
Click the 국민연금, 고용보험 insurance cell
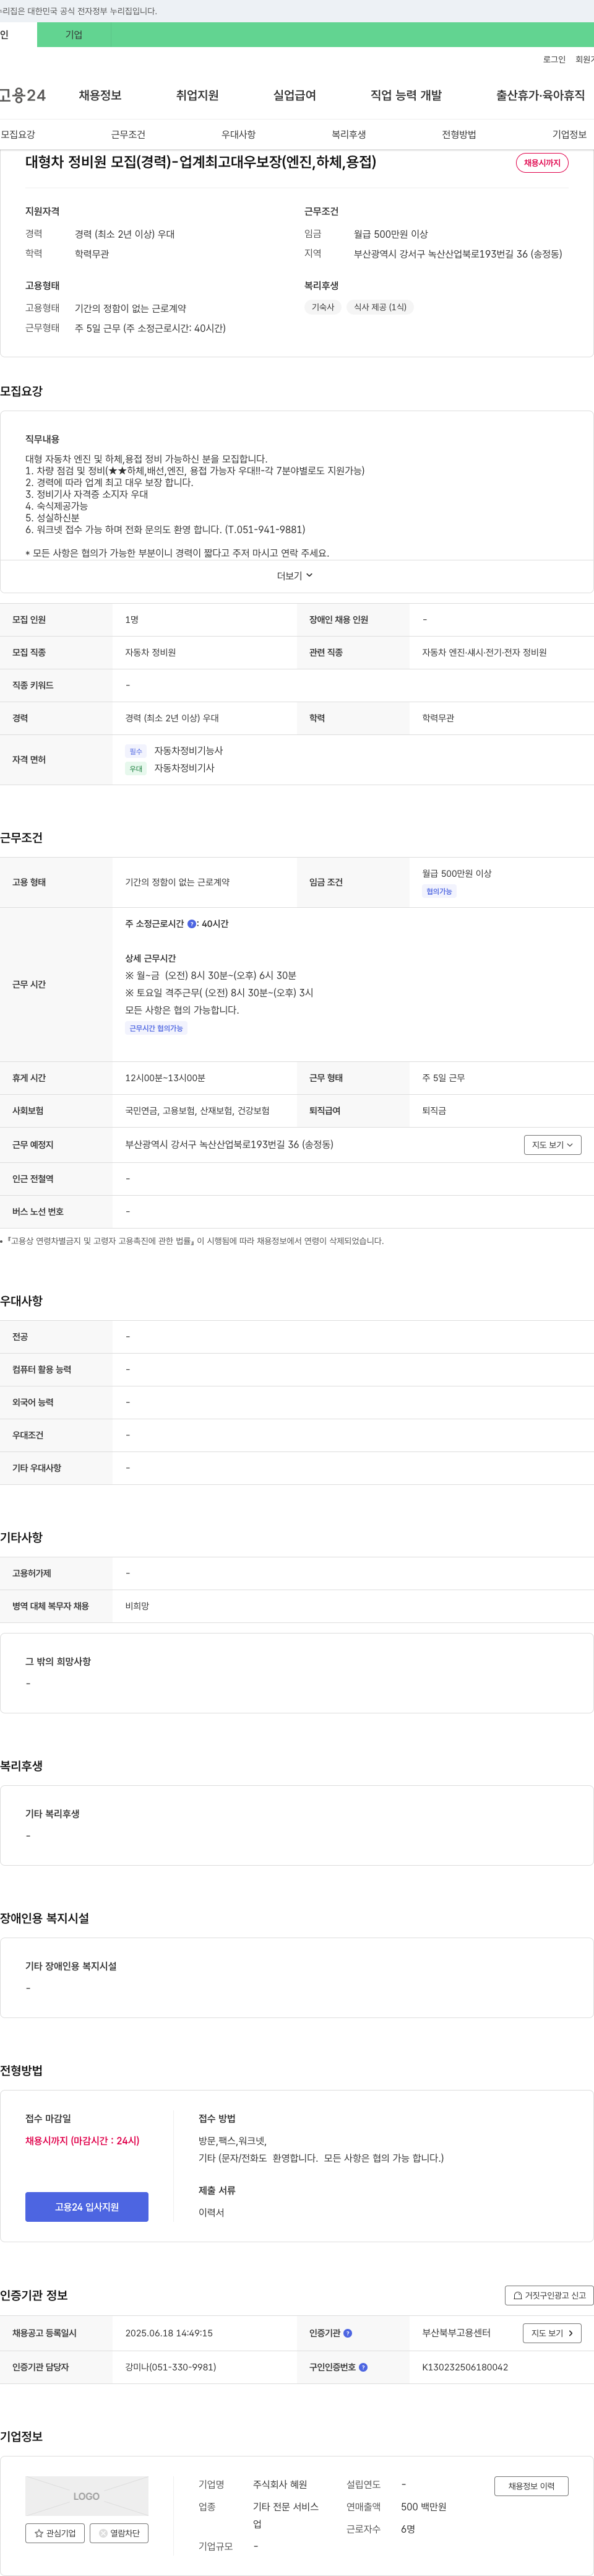click(197, 1111)
